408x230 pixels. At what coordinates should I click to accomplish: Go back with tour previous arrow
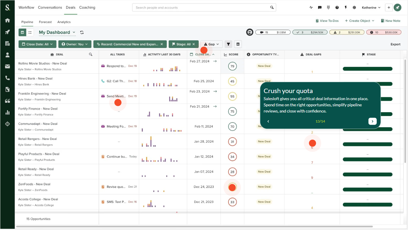pos(268,121)
